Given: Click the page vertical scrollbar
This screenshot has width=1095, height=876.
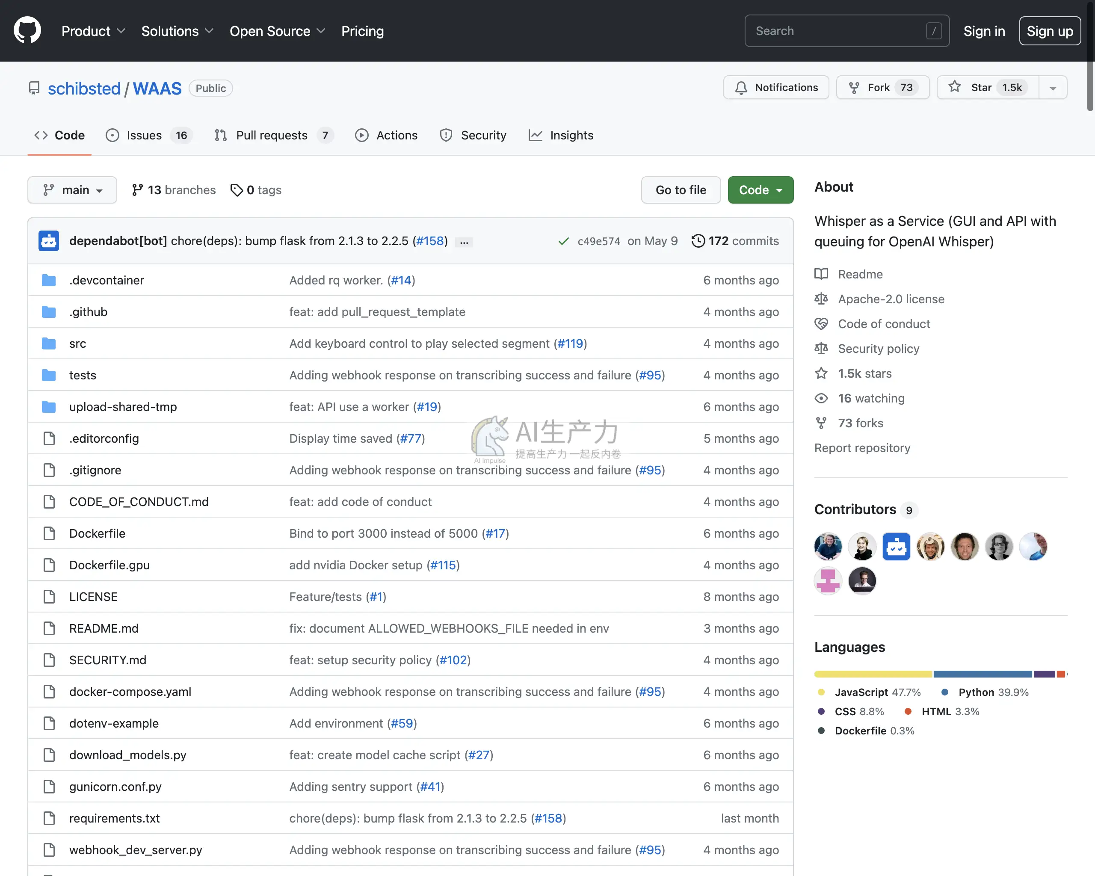Looking at the screenshot, I should (1090, 57).
